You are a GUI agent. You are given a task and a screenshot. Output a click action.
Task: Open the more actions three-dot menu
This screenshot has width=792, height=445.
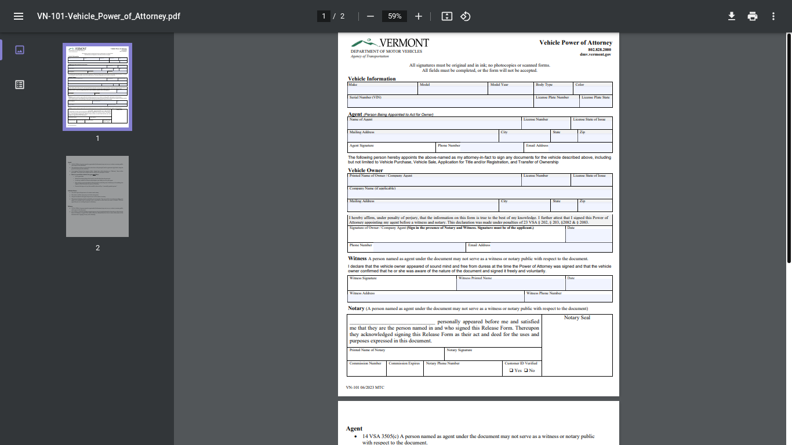pyautogui.click(x=773, y=16)
